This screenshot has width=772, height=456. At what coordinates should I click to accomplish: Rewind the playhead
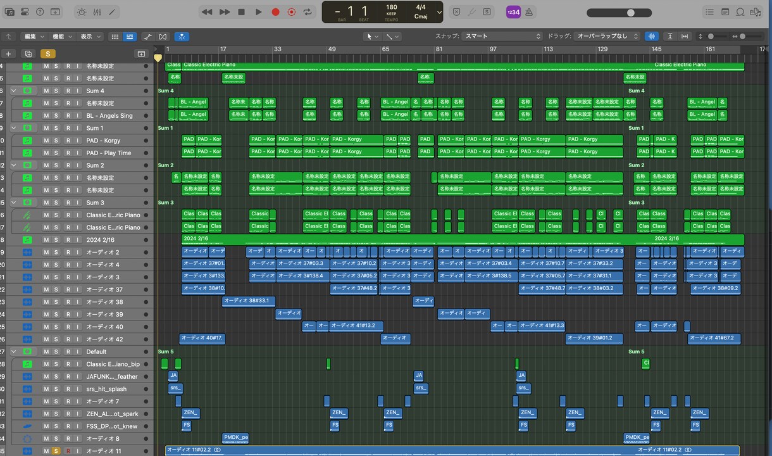pos(207,12)
